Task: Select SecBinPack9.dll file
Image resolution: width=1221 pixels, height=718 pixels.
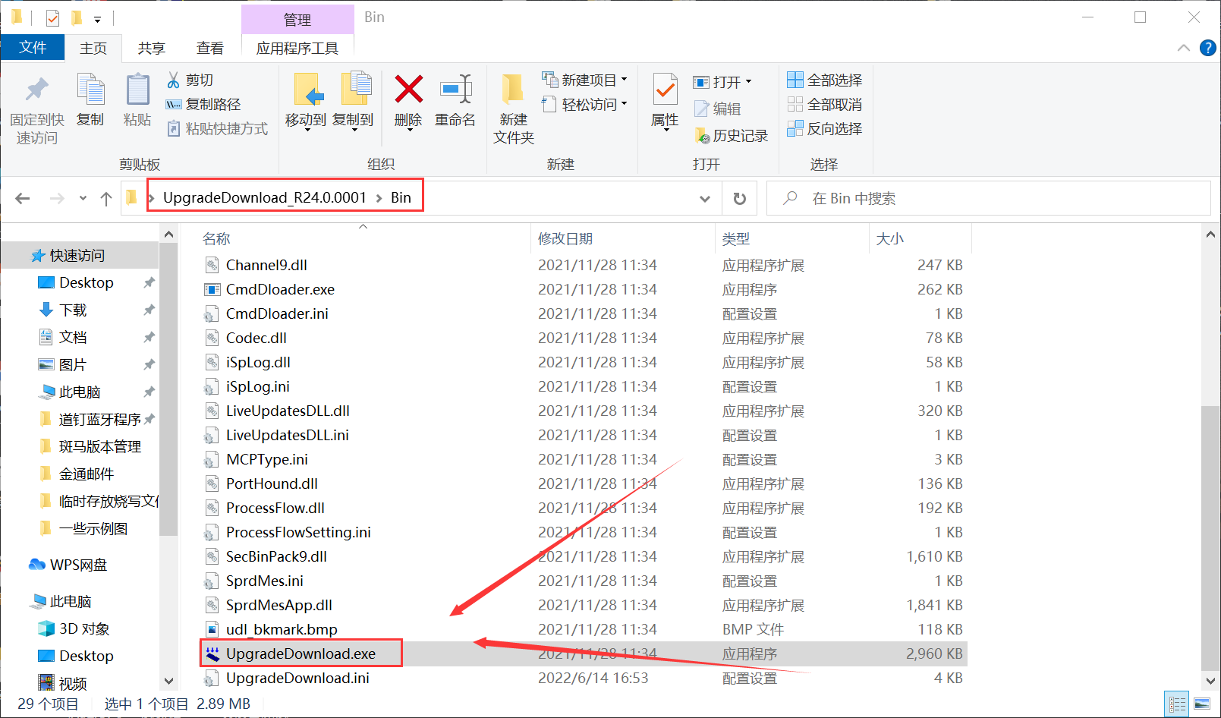Action: [x=276, y=556]
